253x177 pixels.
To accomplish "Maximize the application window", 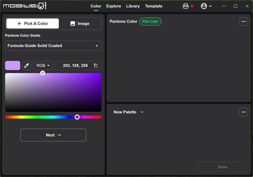I will pyautogui.click(x=235, y=6).
